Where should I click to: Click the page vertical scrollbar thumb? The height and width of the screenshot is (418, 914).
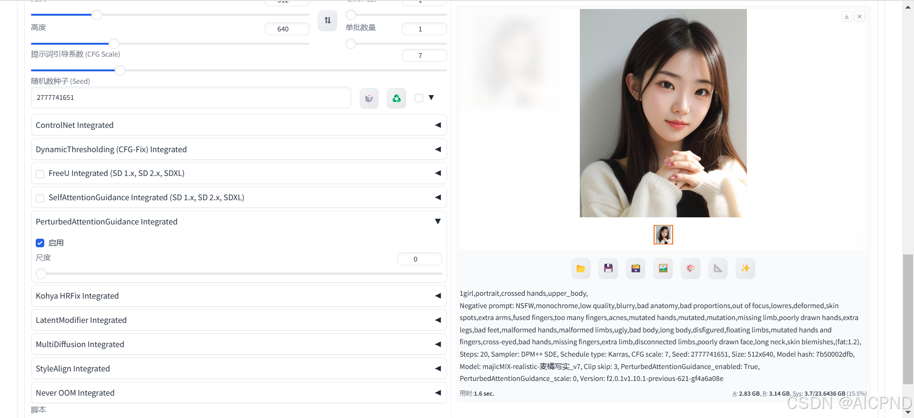(908, 319)
